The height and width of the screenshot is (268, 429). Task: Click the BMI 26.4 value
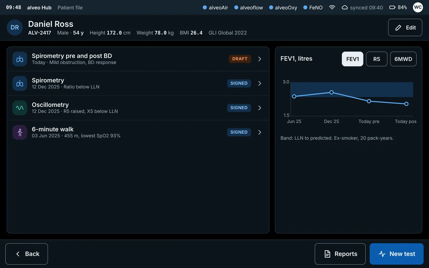pyautogui.click(x=191, y=33)
